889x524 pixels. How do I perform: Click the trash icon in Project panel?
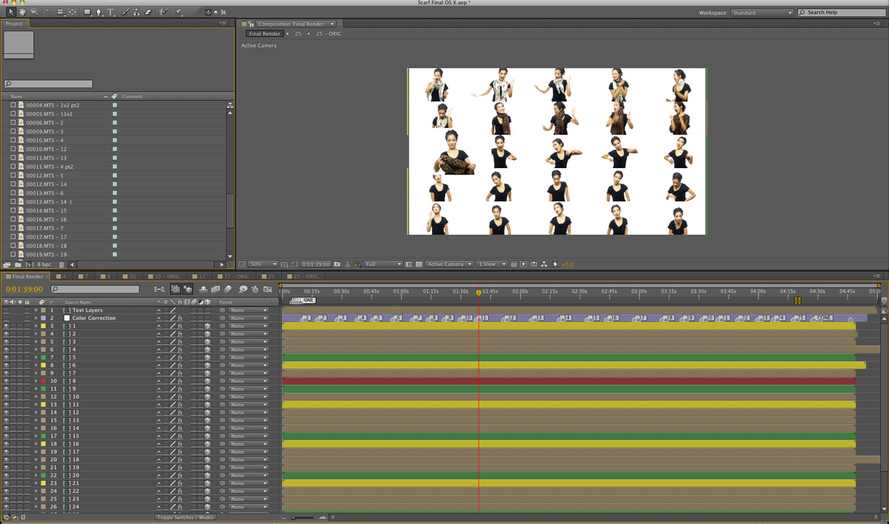click(61, 264)
